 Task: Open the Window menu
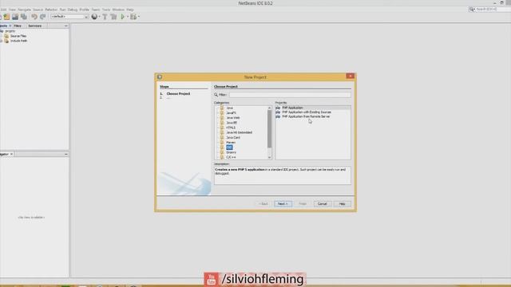point(118,10)
